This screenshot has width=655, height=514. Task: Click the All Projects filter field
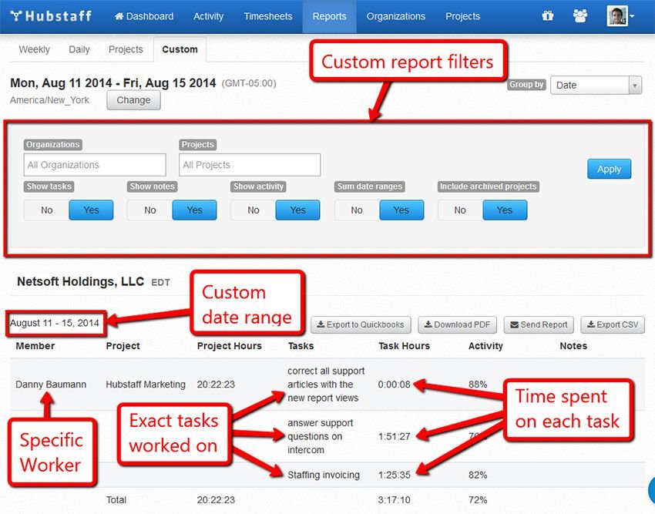pos(250,165)
